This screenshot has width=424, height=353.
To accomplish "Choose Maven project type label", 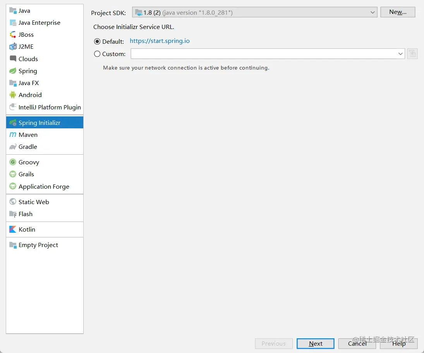I will (28, 135).
